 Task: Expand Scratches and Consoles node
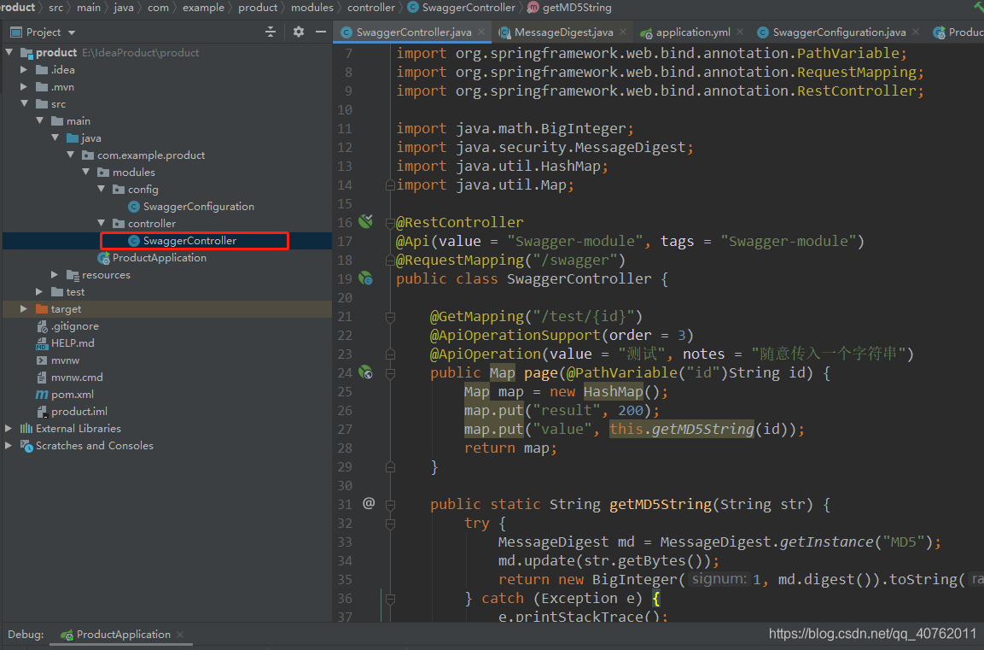pyautogui.click(x=9, y=445)
